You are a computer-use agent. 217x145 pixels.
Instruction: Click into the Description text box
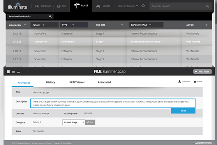(113, 103)
